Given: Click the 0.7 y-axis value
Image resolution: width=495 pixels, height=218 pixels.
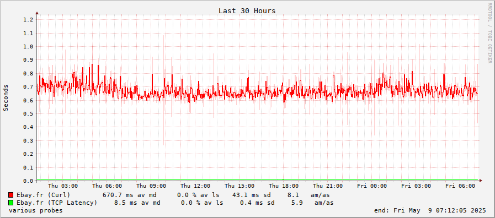Looking at the screenshot, I should [28, 87].
